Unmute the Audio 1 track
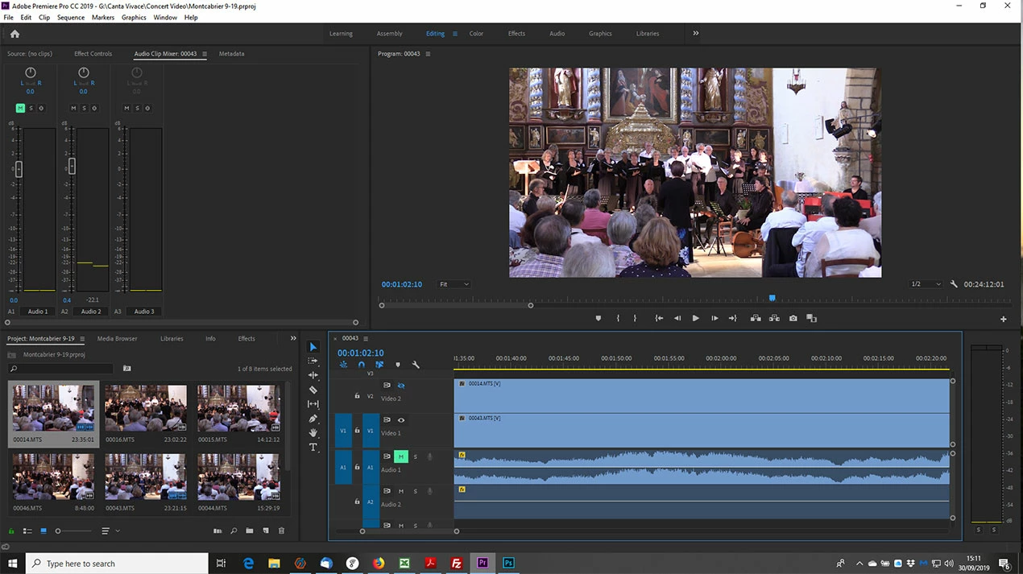Screen dimensions: 1023x574 click(400, 456)
